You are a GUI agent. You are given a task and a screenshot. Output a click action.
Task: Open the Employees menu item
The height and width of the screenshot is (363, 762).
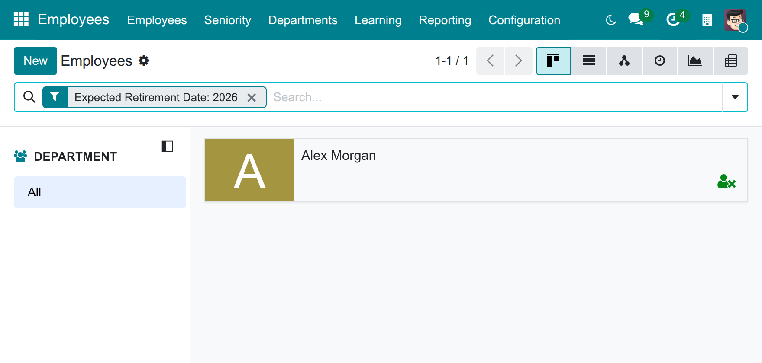coord(157,20)
